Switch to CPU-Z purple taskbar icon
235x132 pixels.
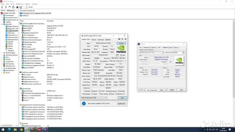[45, 129]
